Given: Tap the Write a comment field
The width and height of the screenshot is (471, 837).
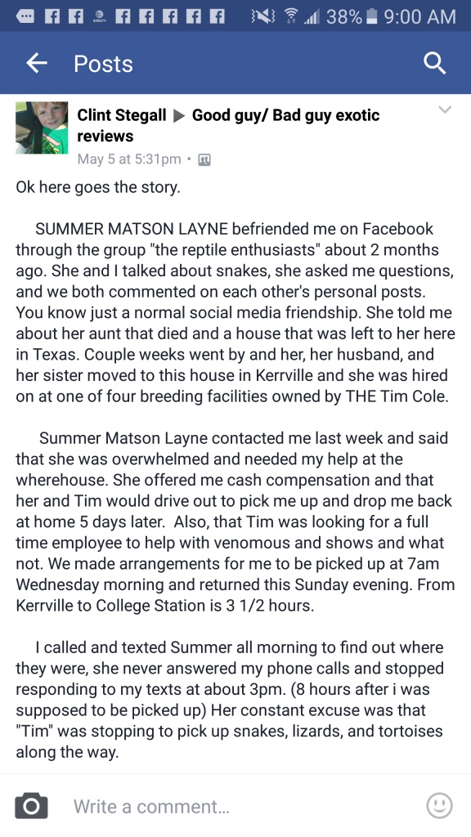Looking at the screenshot, I should [x=235, y=806].
